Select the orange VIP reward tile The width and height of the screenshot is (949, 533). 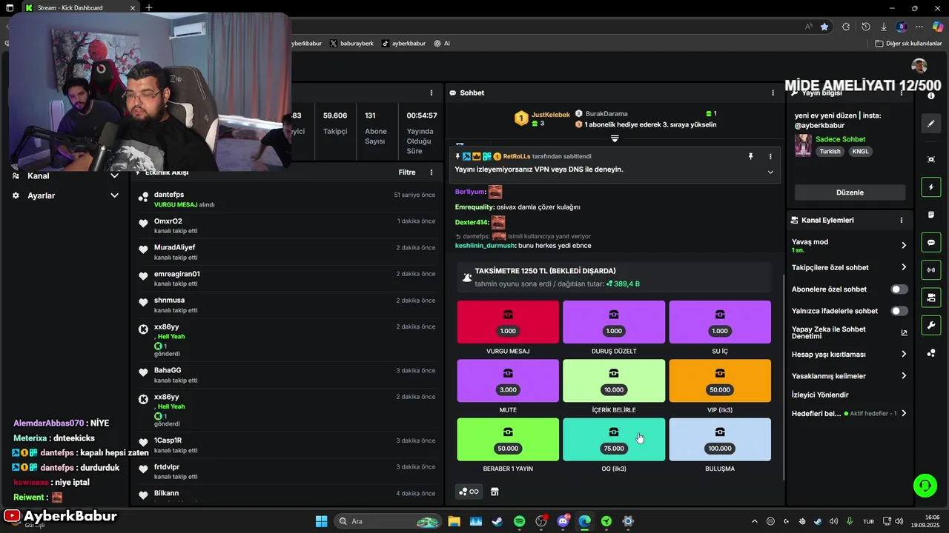point(720,381)
